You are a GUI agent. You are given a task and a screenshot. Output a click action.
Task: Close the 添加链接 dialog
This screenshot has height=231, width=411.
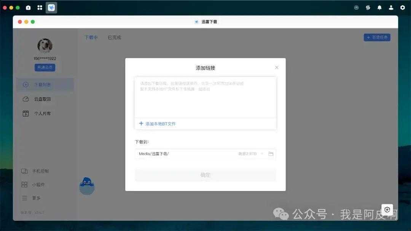277,68
